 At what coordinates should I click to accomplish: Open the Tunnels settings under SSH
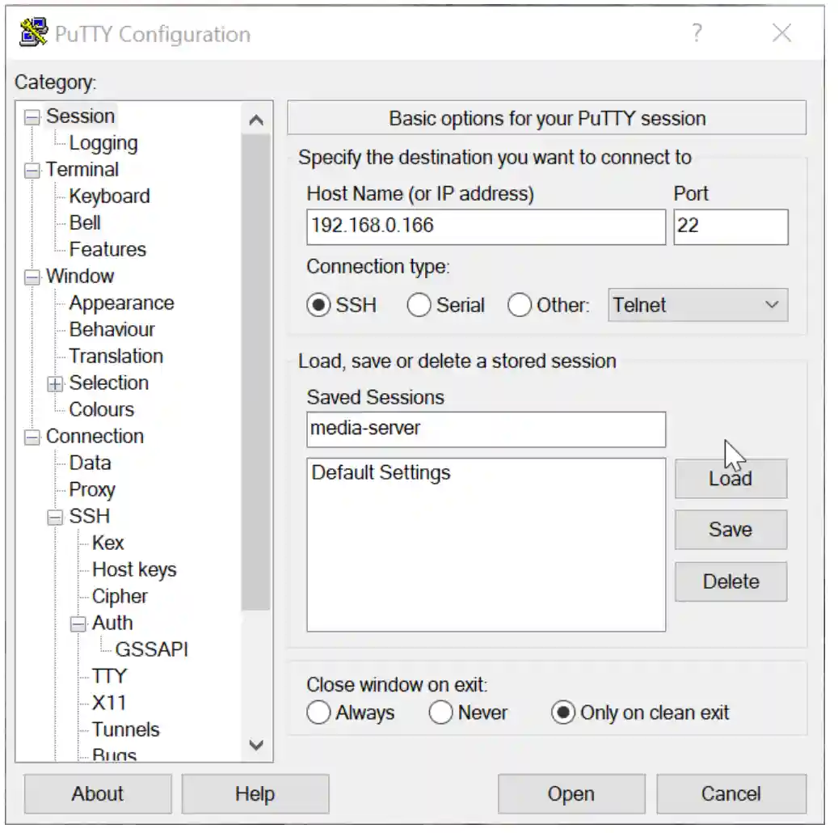coord(126,729)
